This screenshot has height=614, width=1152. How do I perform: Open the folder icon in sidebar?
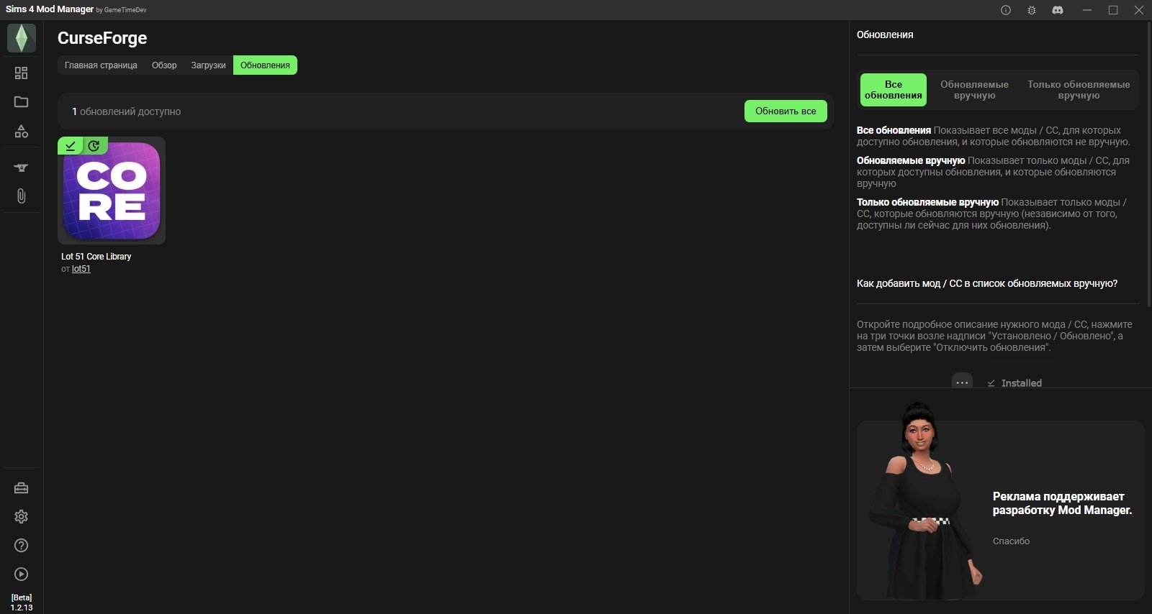pyautogui.click(x=22, y=102)
